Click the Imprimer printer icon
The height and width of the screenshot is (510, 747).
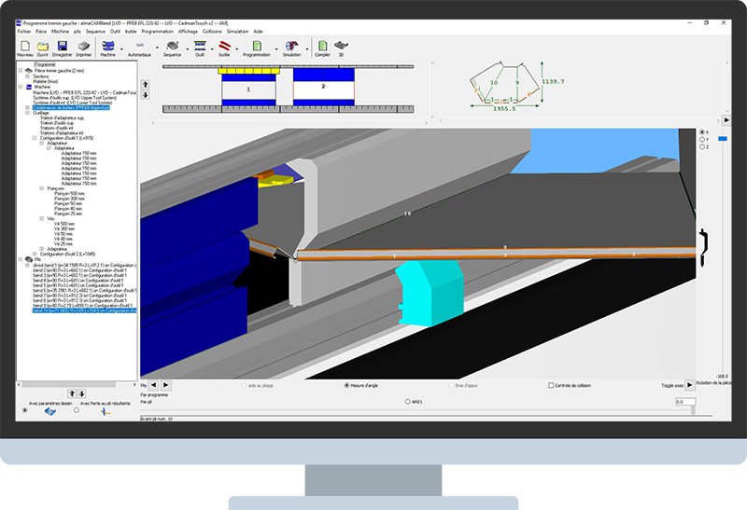[83, 44]
